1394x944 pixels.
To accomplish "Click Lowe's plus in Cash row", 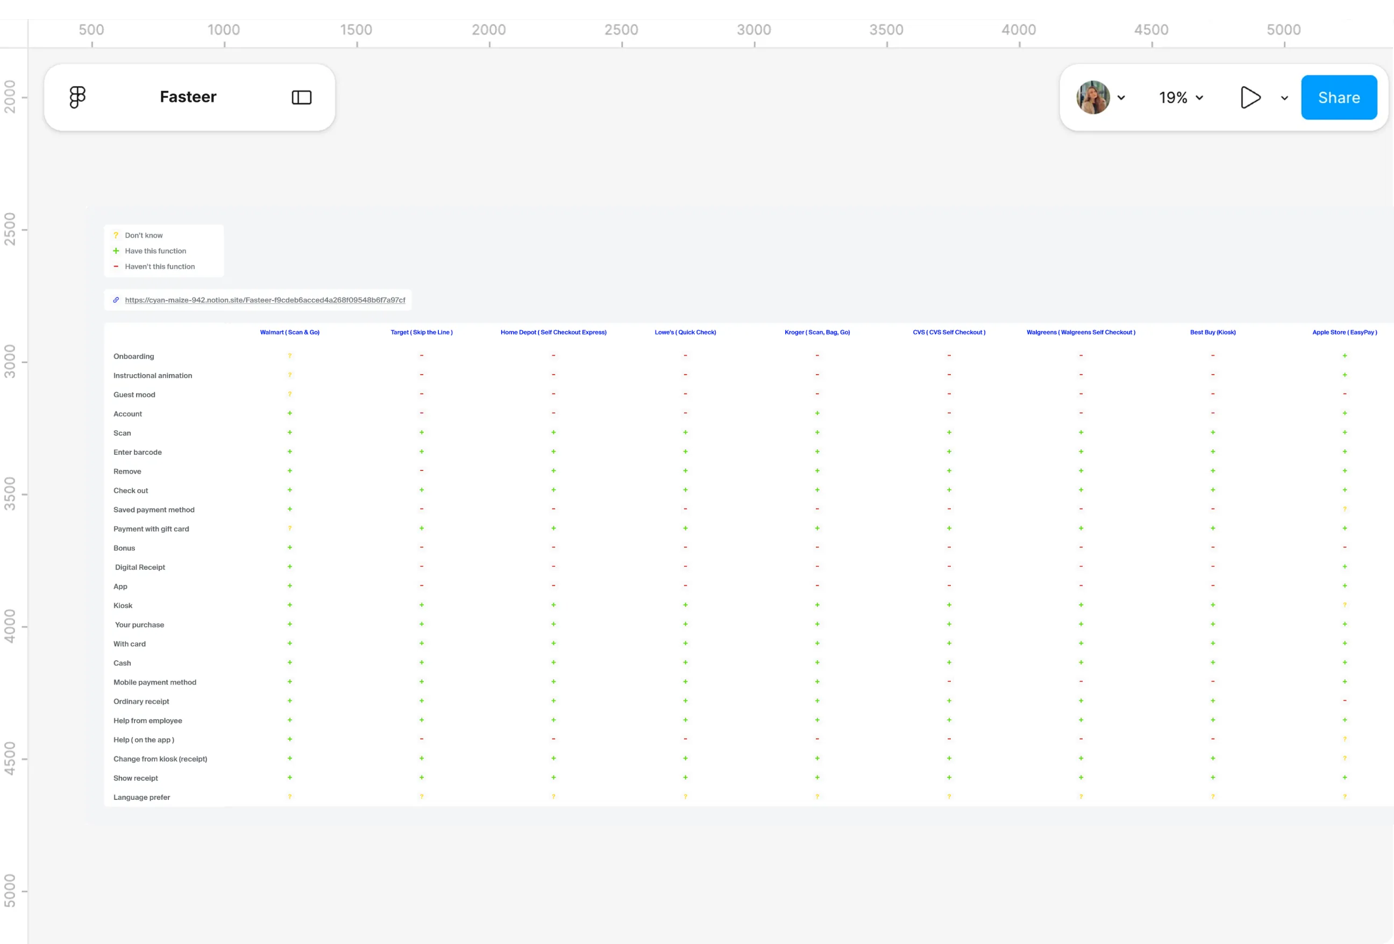I will (x=686, y=663).
